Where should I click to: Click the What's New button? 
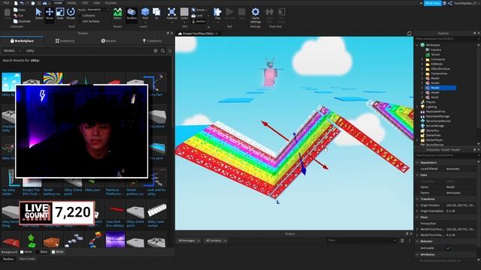tap(433, 3)
